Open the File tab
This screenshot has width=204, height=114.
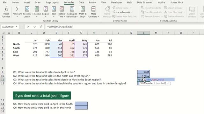[x=5, y=2]
